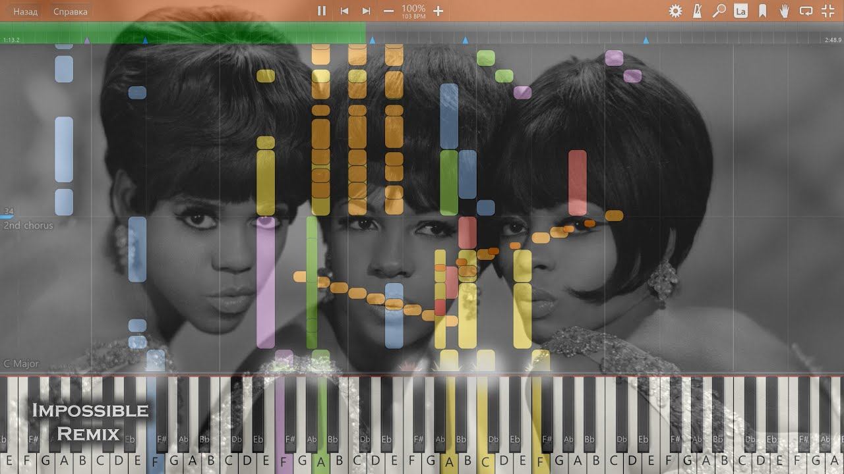Screen dimensions: 844x474
Task: Open the magnifier zoom tool
Action: pos(719,11)
